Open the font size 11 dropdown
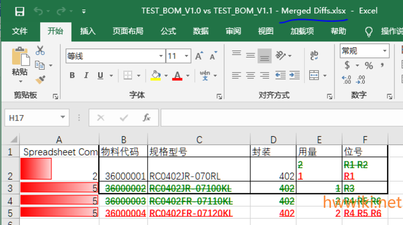This screenshot has width=403, height=225. 186,56
